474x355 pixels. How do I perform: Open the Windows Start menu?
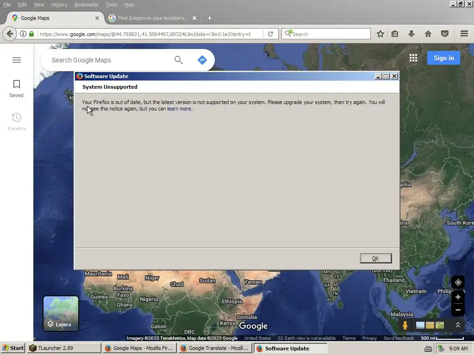pos(12,348)
